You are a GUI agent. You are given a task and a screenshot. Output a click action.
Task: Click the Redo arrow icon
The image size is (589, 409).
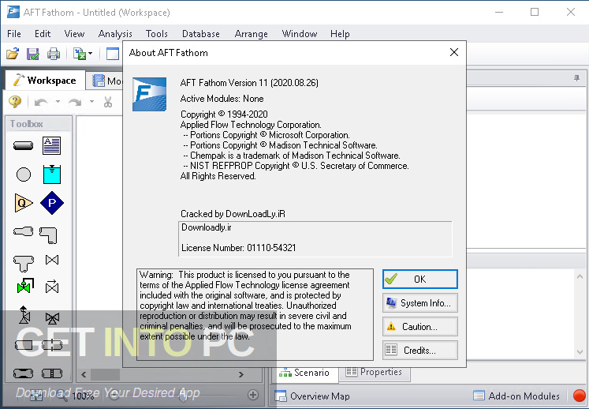tap(75, 102)
